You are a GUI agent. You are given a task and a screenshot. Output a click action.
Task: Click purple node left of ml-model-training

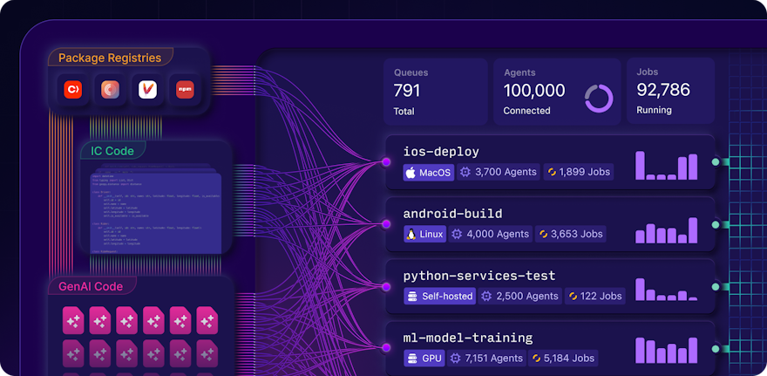coord(386,347)
